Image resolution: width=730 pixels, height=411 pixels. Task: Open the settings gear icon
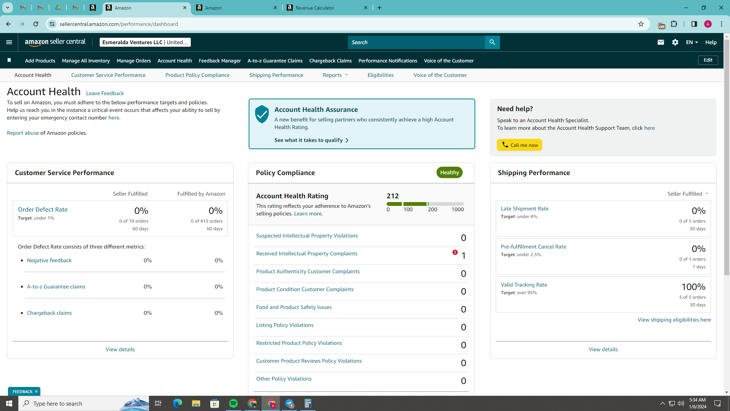[x=675, y=42]
